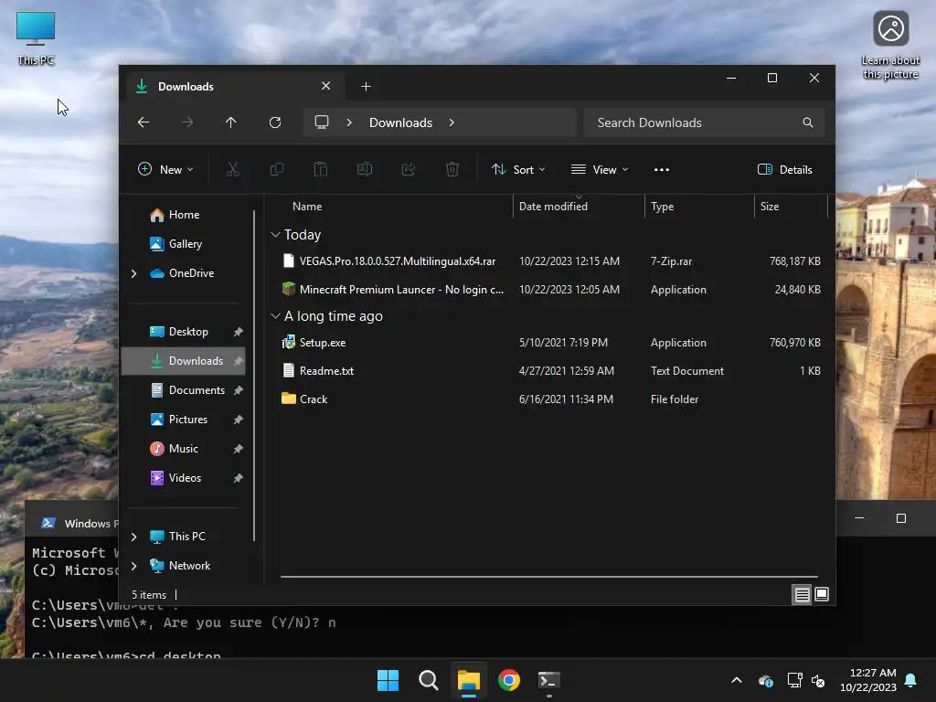This screenshot has width=936, height=702.
Task: Open the notifications bell
Action: point(911,680)
